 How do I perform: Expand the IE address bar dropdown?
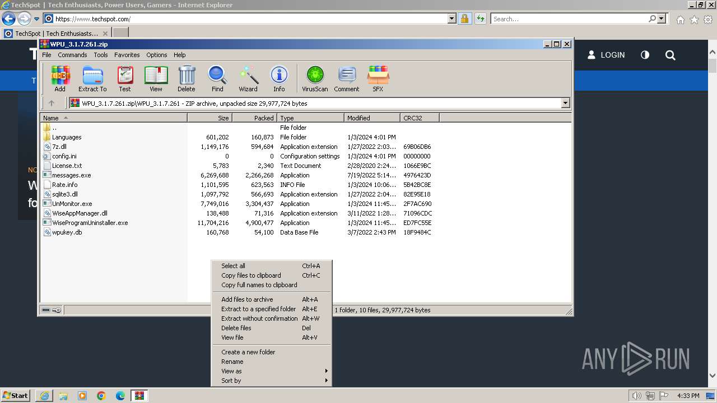[x=452, y=18]
